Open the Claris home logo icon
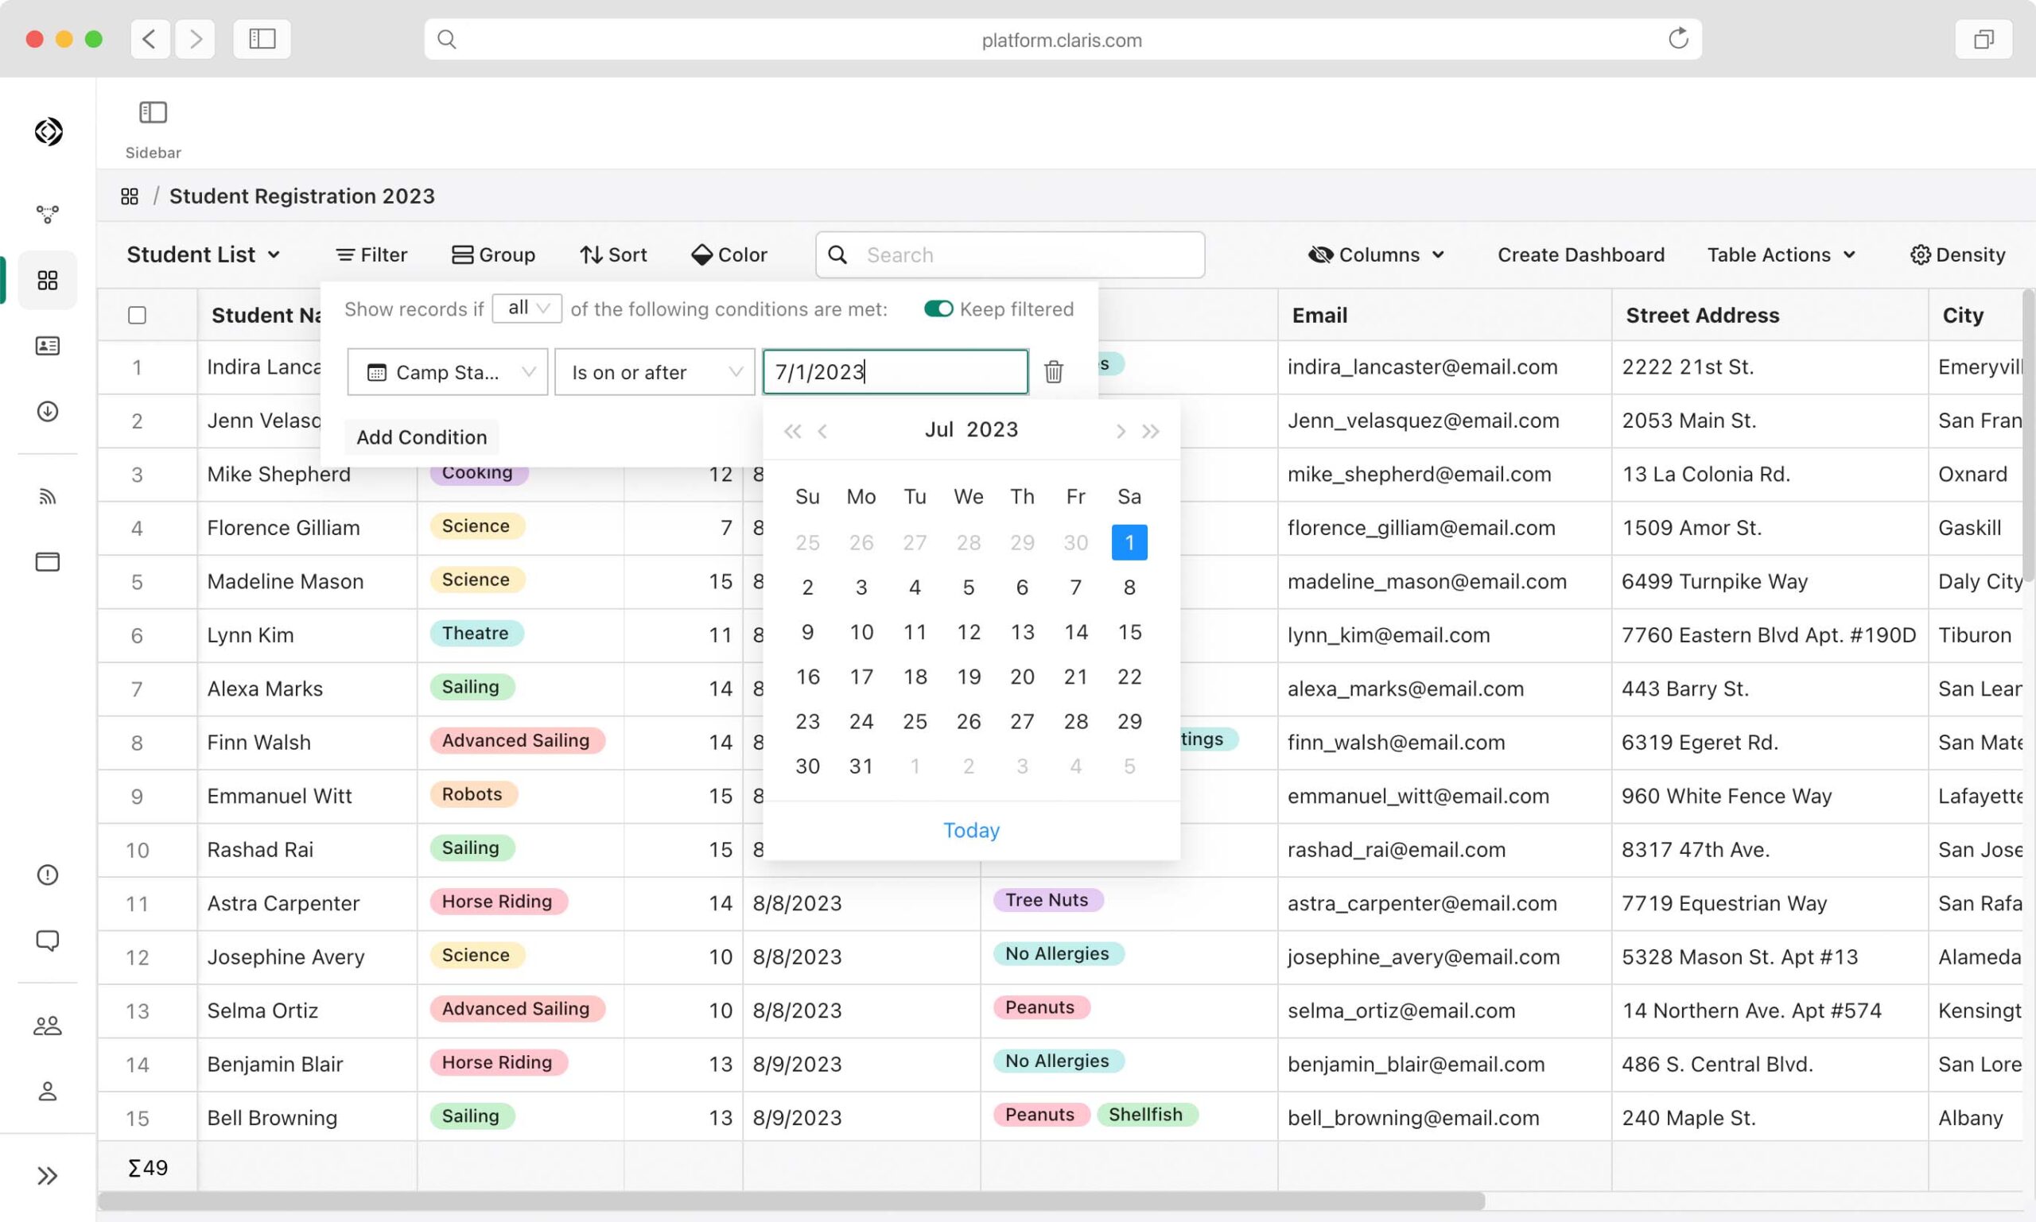Viewport: 2036px width, 1222px height. 48,132
